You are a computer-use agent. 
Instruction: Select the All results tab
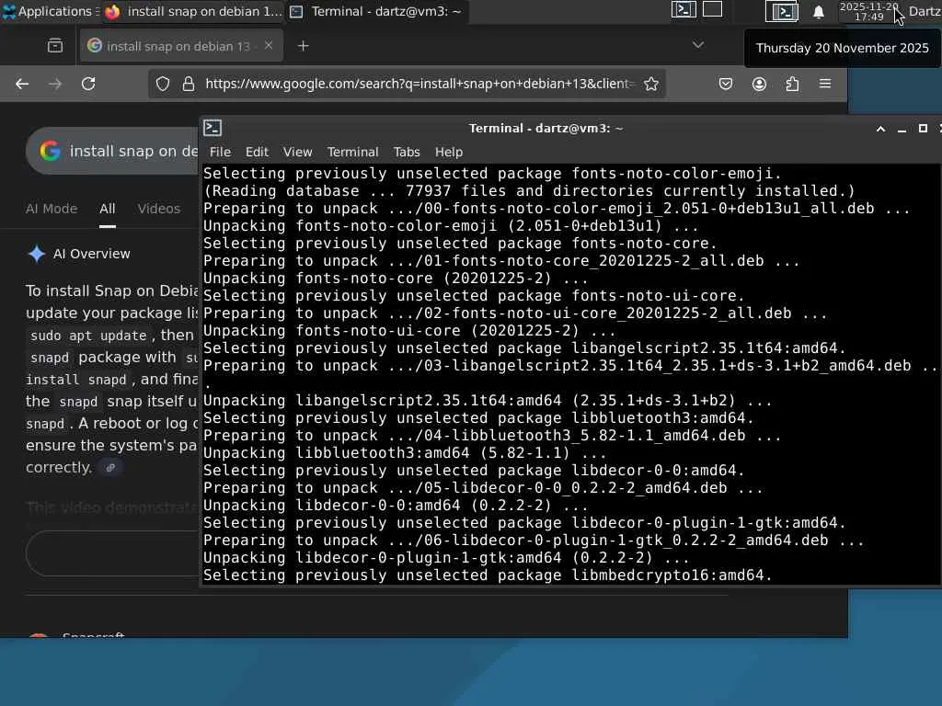tap(108, 209)
